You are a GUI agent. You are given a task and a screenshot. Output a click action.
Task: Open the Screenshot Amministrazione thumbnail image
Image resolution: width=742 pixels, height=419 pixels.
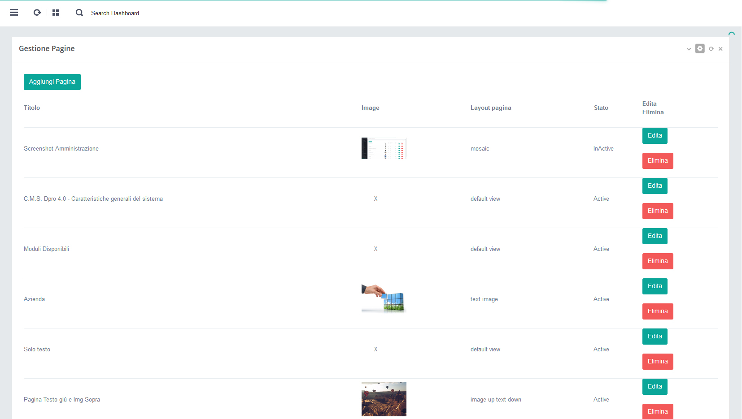click(x=384, y=148)
